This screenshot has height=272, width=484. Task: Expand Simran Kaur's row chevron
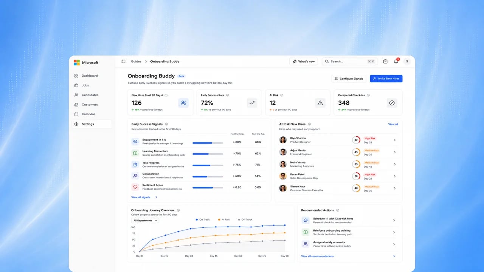395,188
